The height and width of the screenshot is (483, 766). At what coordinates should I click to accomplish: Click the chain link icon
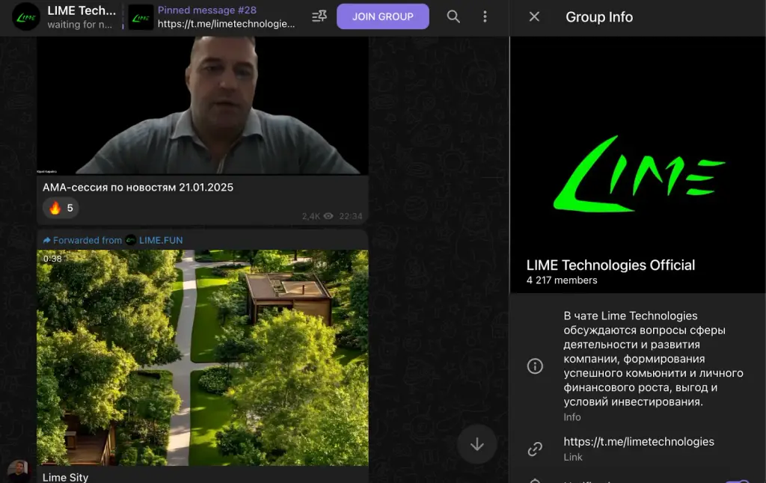[535, 449]
